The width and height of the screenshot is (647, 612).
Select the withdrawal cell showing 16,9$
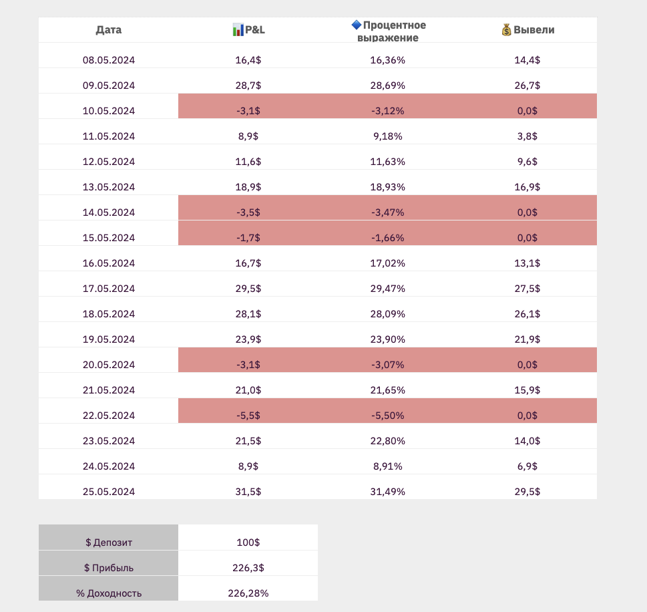[x=528, y=187]
